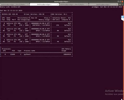124x100 pixels.
Task: Click the 'Processes:' heading
Action: point(7,49)
